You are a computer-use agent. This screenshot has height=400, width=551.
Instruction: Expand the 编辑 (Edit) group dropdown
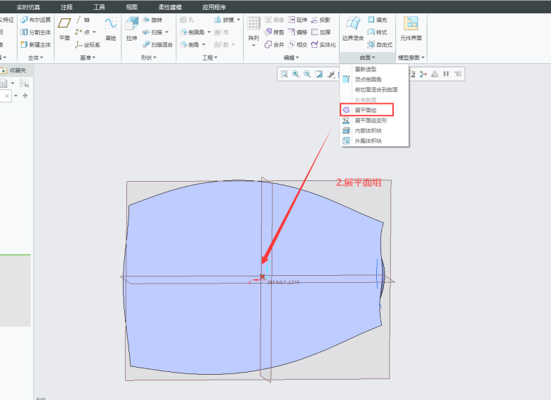[291, 57]
